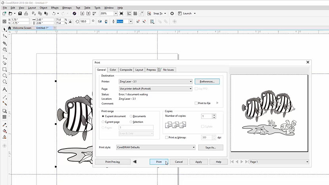Enable the Print to file checkbox

click(197, 103)
